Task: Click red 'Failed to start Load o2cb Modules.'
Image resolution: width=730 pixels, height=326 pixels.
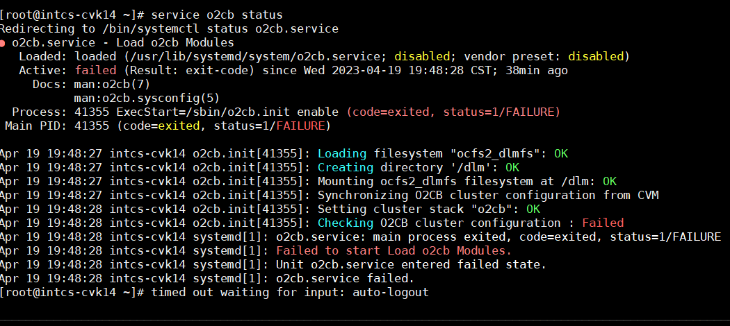Action: point(394,250)
